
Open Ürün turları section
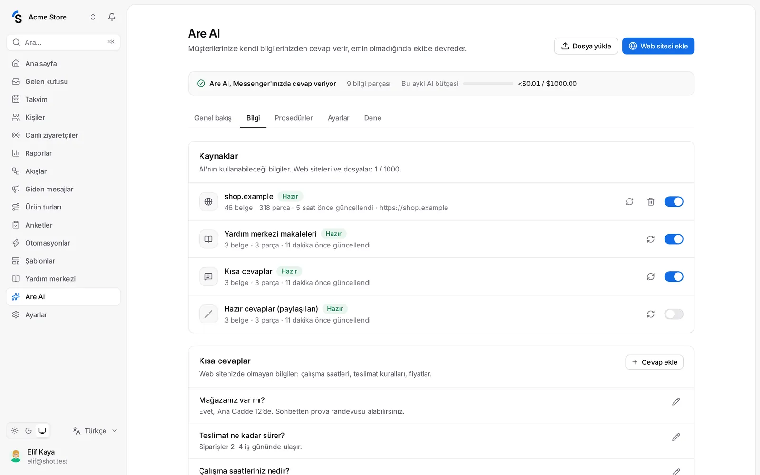63,207
